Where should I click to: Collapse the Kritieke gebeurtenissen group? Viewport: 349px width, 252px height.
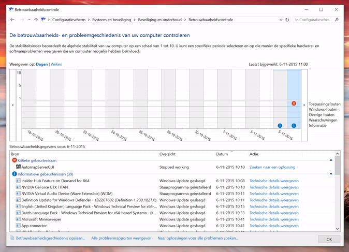[x=331, y=160]
